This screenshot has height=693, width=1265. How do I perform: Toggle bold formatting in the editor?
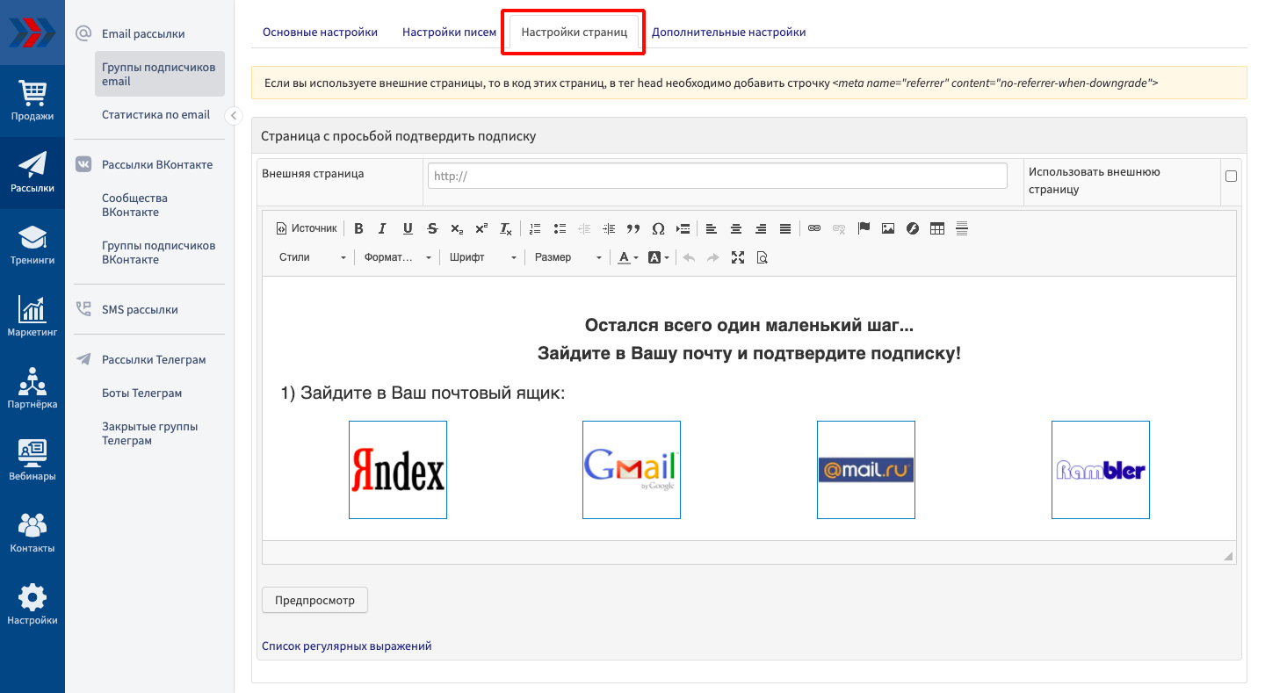pos(358,228)
